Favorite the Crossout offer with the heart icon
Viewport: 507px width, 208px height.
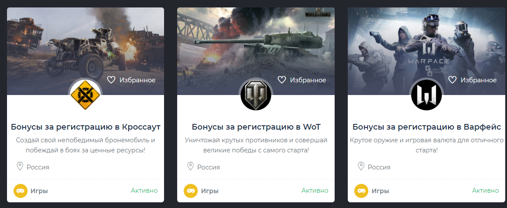click(x=111, y=80)
